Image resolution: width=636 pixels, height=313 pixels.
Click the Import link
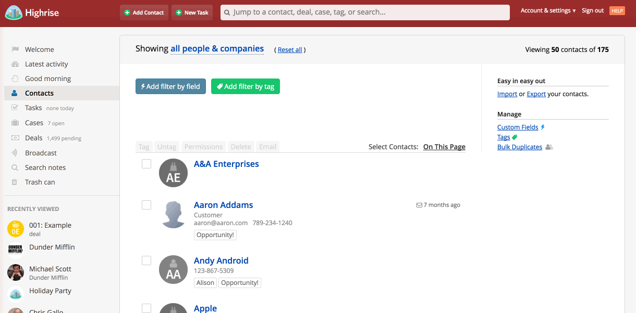coord(507,94)
